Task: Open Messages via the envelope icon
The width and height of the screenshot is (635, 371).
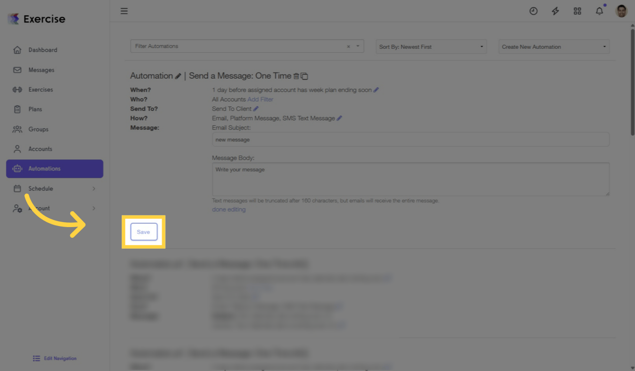Action: tap(17, 70)
